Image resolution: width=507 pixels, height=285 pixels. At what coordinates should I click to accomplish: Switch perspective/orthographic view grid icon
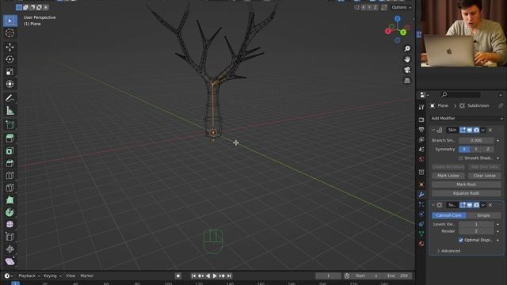407,81
